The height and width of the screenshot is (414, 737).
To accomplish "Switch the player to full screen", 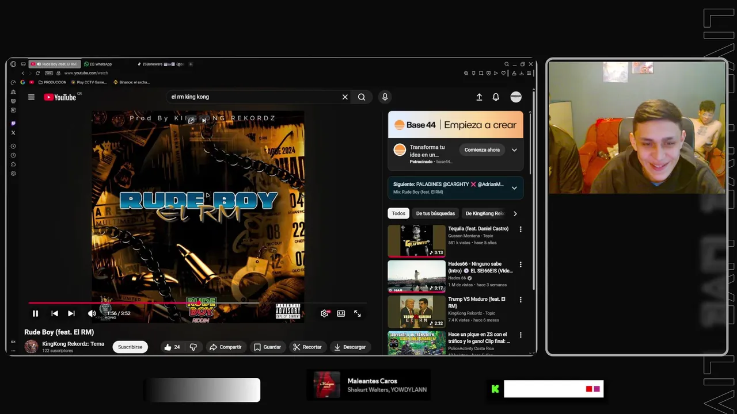I will 358,313.
